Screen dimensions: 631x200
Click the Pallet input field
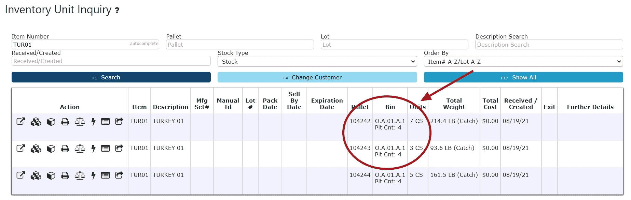coord(240,45)
